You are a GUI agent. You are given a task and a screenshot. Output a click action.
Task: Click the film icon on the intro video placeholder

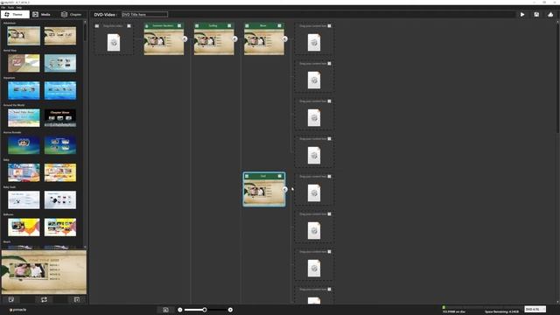click(97, 25)
